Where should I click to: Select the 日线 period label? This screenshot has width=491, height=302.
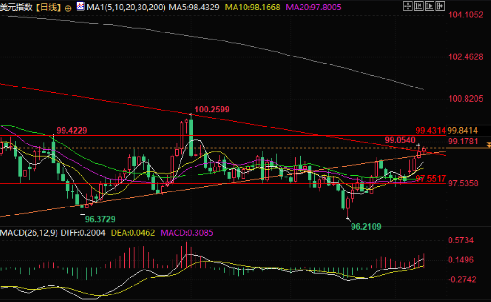(x=49, y=8)
